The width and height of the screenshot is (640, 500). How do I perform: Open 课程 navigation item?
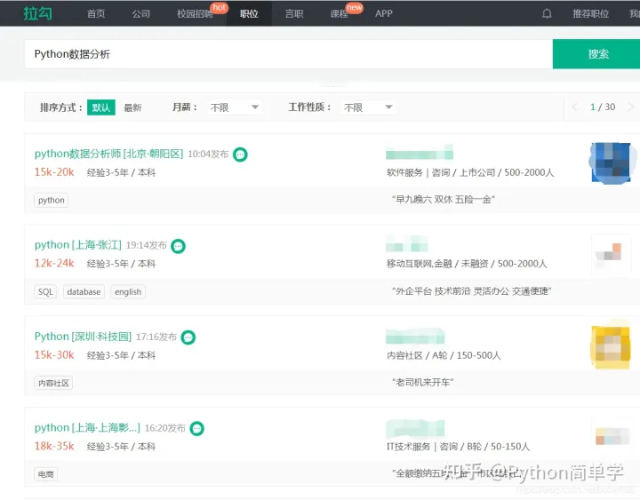(x=339, y=13)
